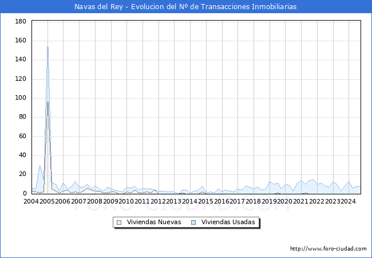Select x-axis label 2005
This screenshot has width=372, height=258.
(x=47, y=201)
